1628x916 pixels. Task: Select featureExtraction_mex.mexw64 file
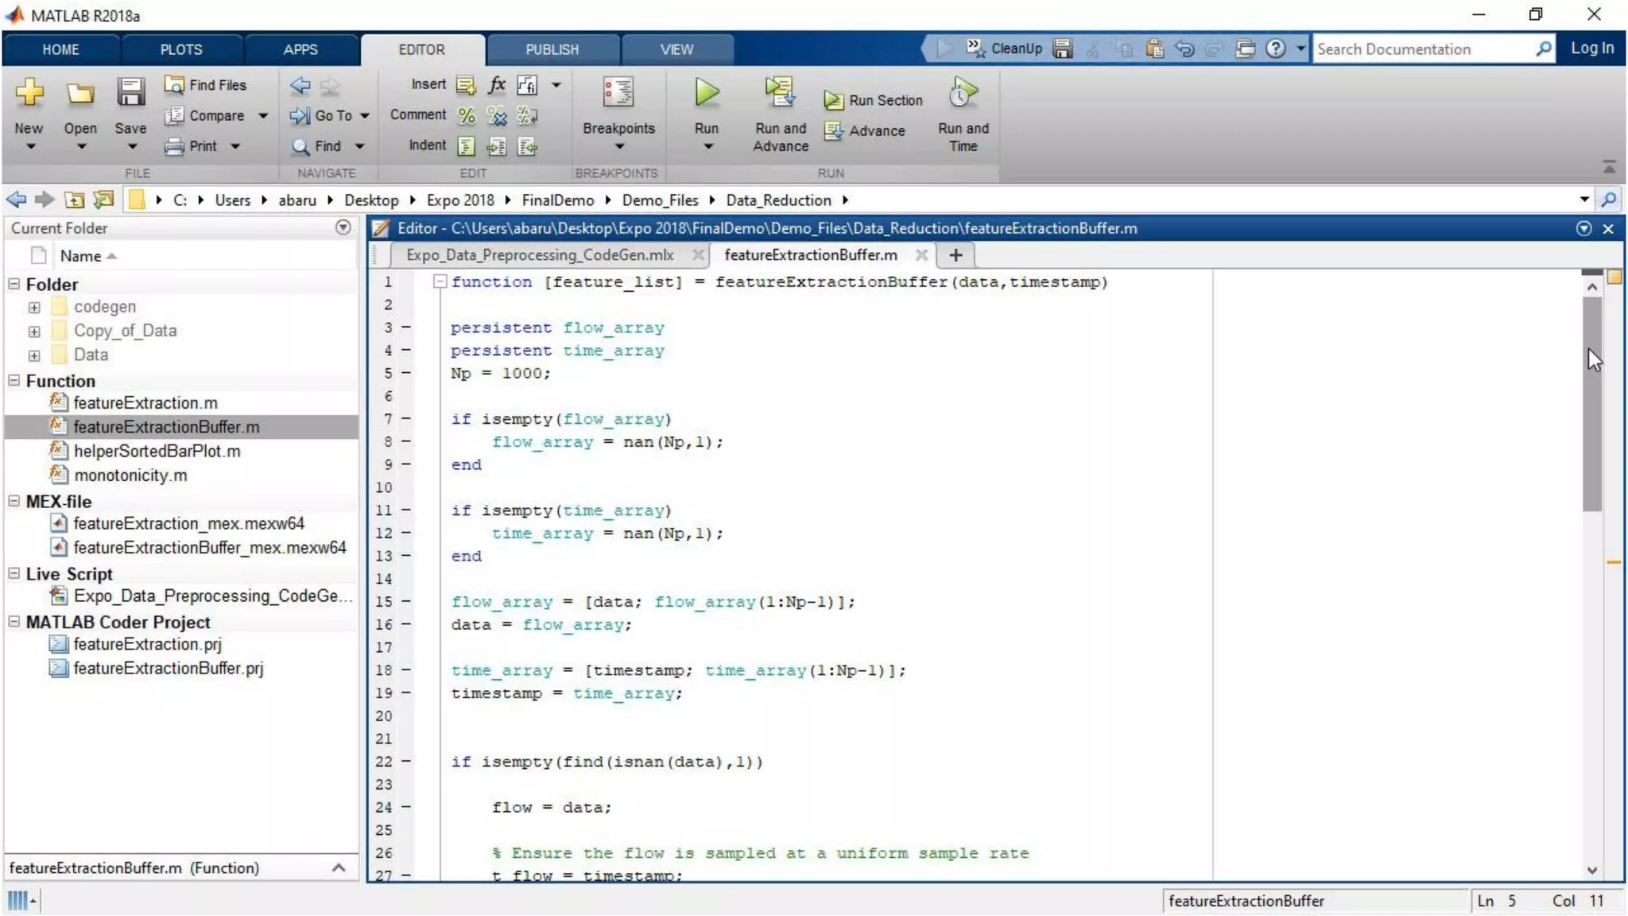point(188,523)
